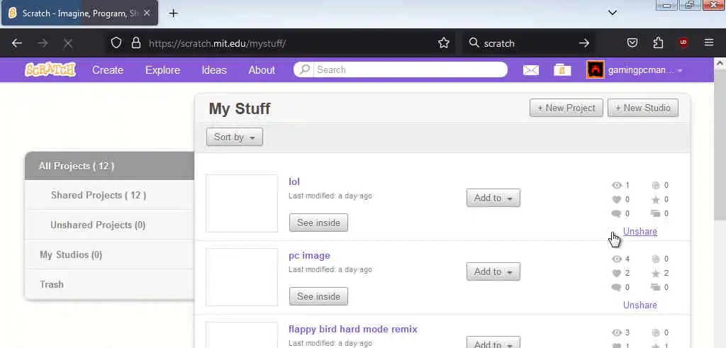The width and height of the screenshot is (726, 348).
Task: Open the My Stuff folder icon in the navbar
Action: [562, 70]
